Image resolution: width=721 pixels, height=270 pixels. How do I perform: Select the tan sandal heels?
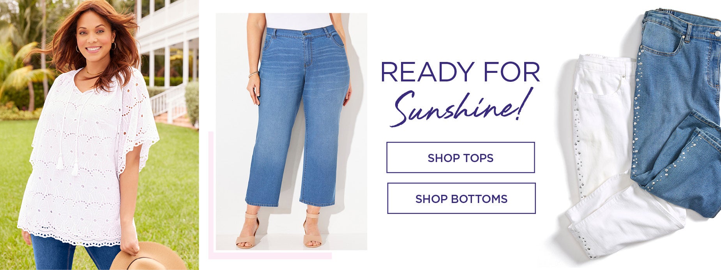[x=279, y=230]
